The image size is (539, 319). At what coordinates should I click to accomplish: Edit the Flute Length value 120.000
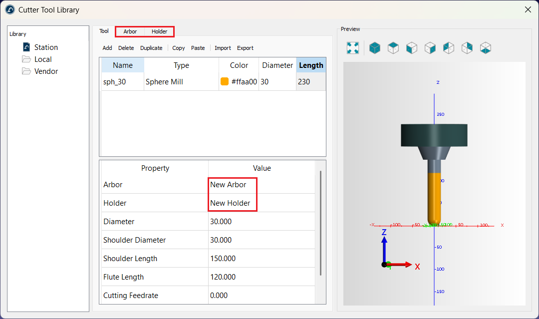261,277
